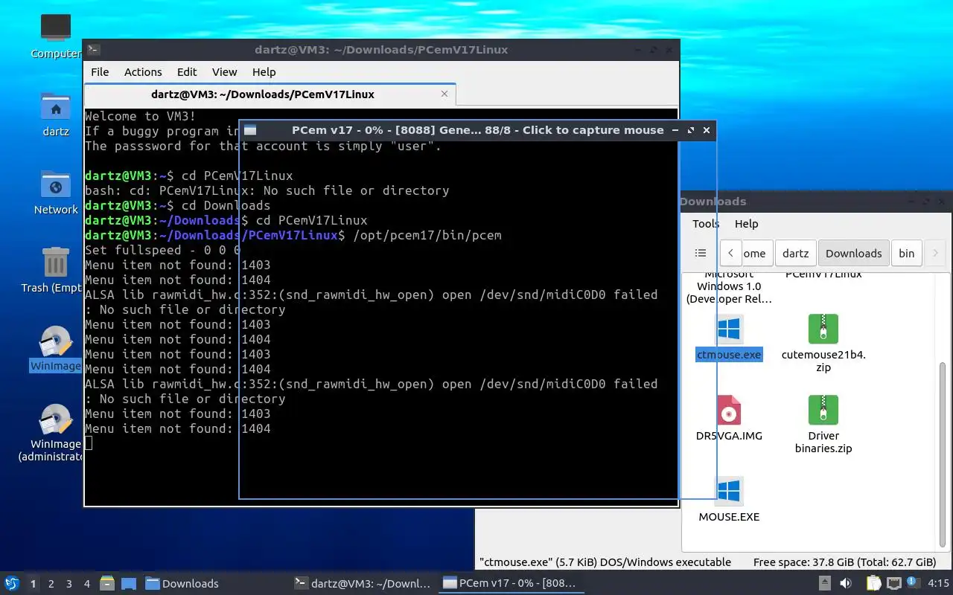Open the network connection tray icon
The image size is (953, 595).
894,583
